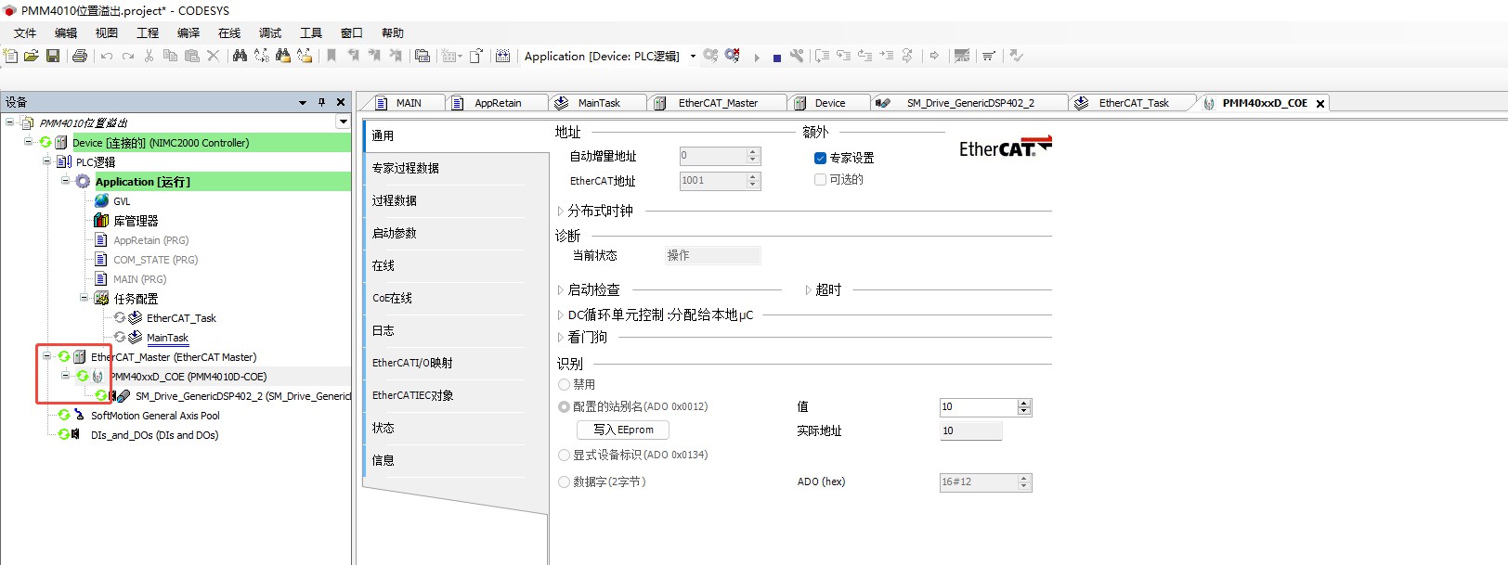Click the Toggle bookmark flag icon

[331, 56]
